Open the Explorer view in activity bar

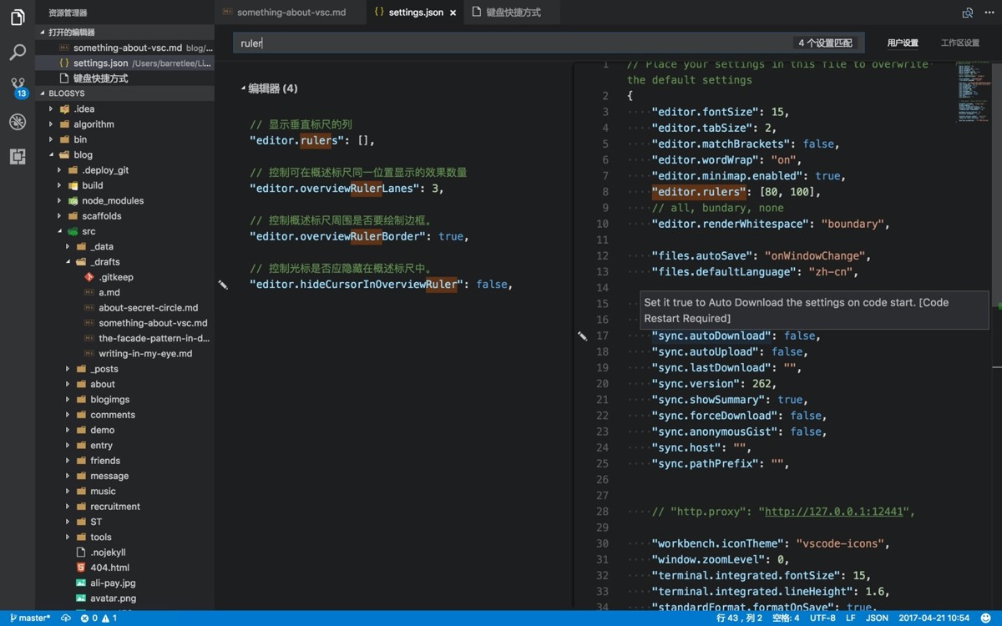[18, 17]
